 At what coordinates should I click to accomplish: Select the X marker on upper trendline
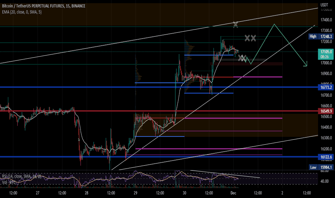point(235,24)
